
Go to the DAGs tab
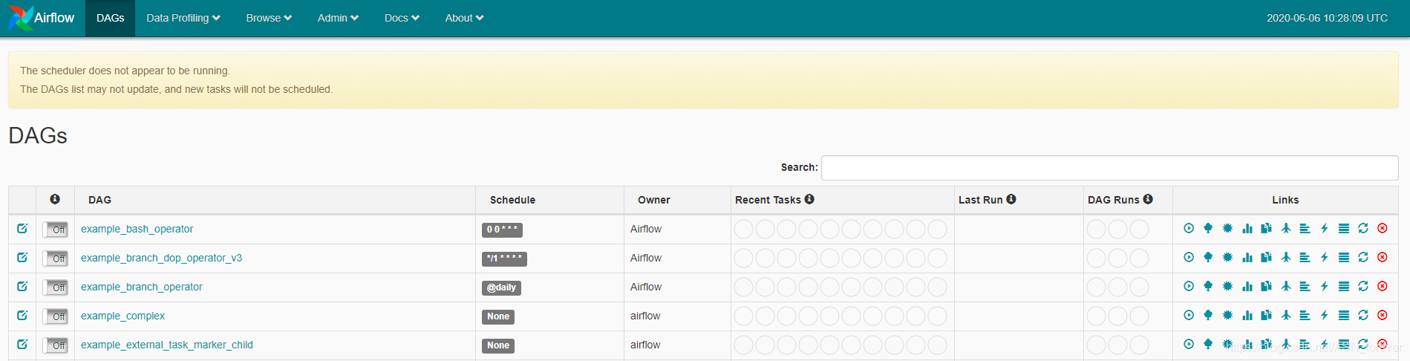click(110, 18)
